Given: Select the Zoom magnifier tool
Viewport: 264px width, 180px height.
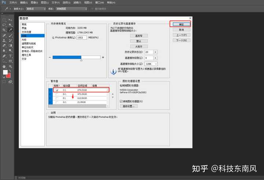Looking at the screenshot, I should (x=10, y=66).
